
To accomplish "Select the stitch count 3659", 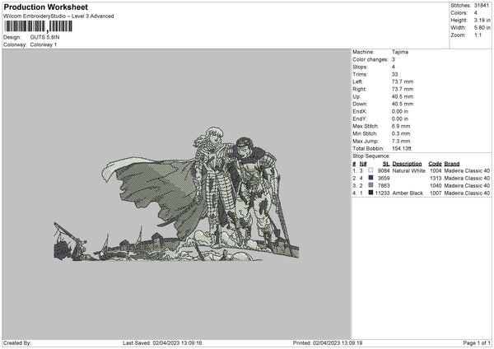I will tap(384, 178).
